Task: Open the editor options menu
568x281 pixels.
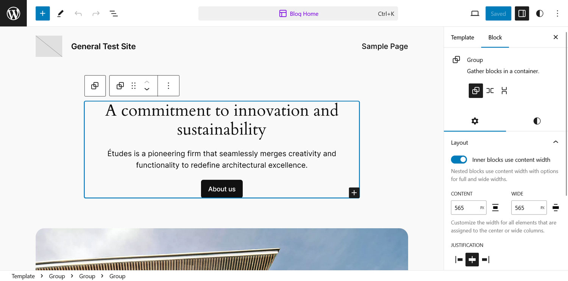Action: coord(557,13)
